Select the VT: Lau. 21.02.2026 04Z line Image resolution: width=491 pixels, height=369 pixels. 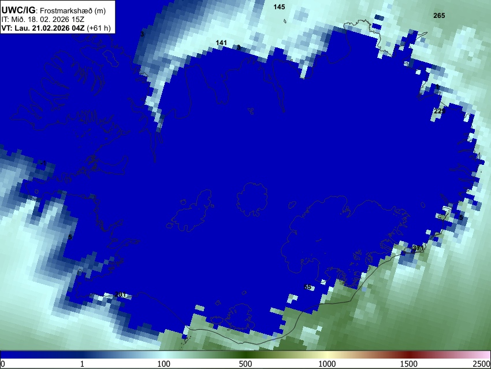pyautogui.click(x=56, y=28)
